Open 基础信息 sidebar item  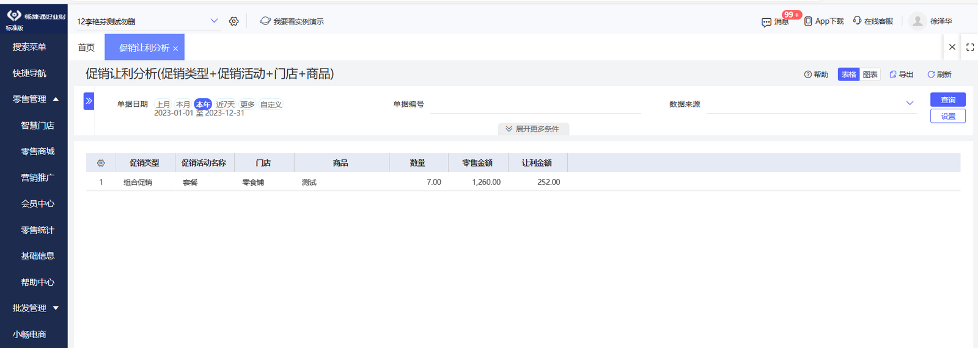(x=37, y=256)
